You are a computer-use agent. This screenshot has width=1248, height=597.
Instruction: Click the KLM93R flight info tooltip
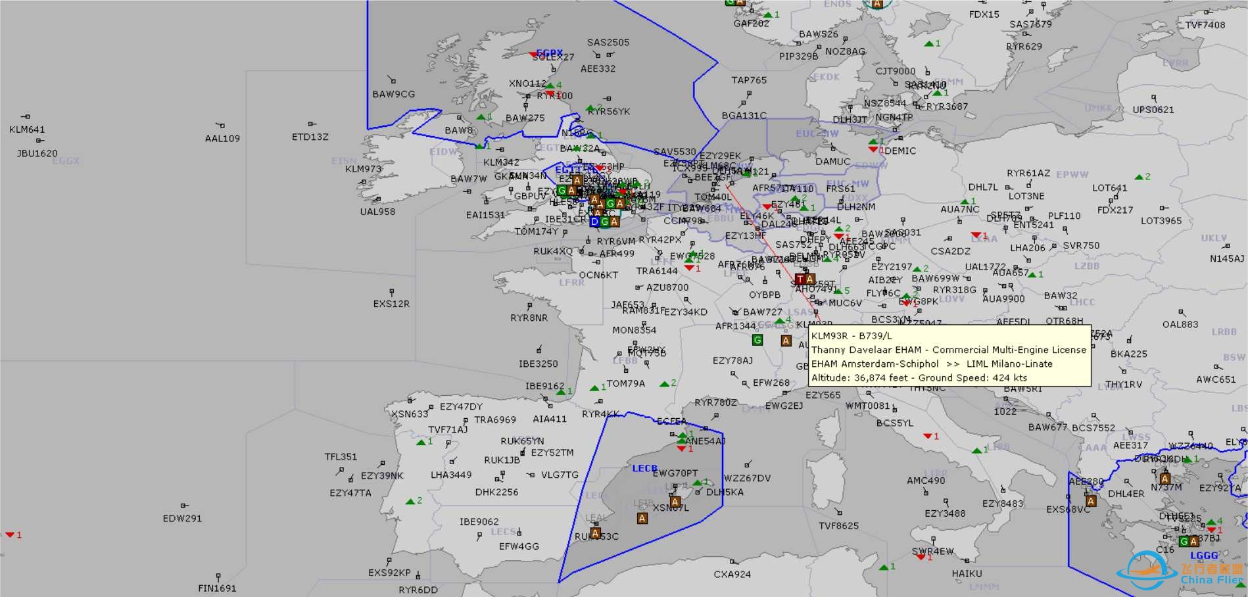coord(949,356)
